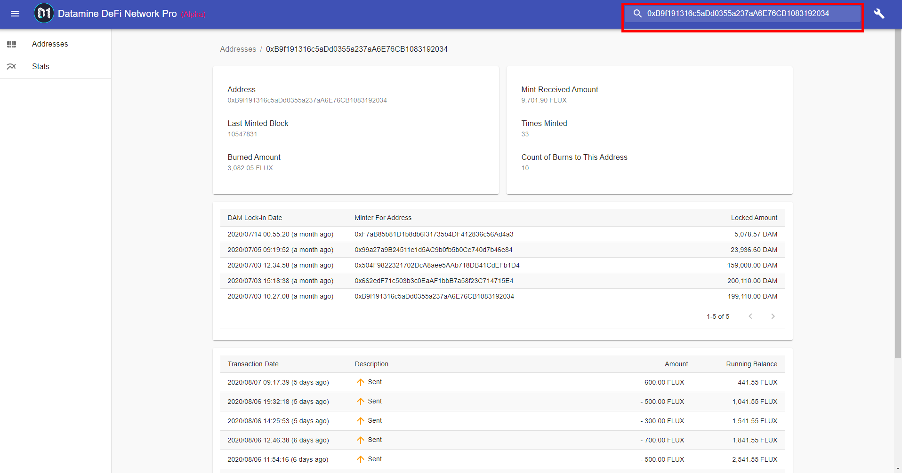This screenshot has height=473, width=902.
Task: Click the 200,110.00 DAM locked amount
Action: 752,281
